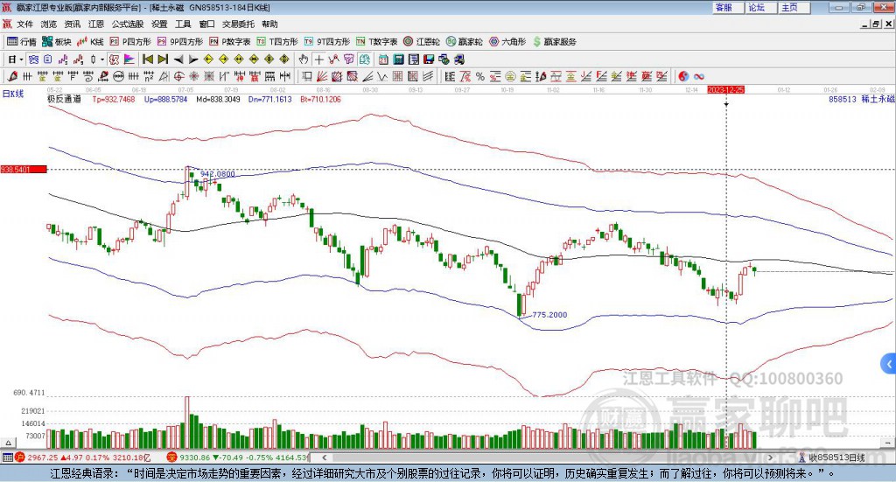
Task: Open the 公式选股 menu
Action: [x=128, y=24]
